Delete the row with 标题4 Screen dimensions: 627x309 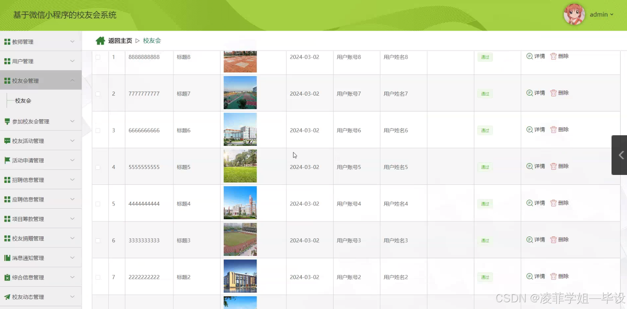pyautogui.click(x=559, y=203)
